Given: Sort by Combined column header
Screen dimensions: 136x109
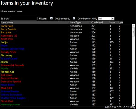Looking at the screenshot, I should 97,22.
